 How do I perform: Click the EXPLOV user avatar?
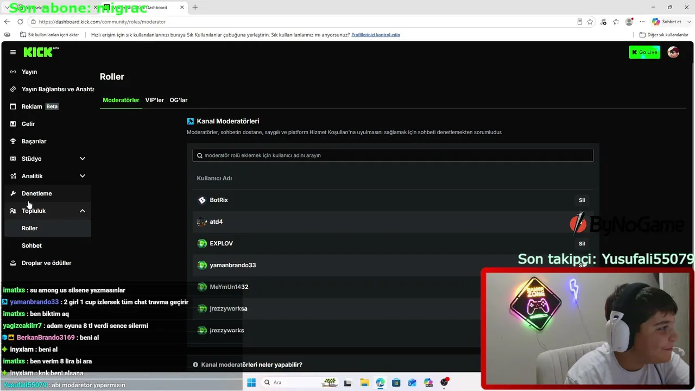(202, 243)
